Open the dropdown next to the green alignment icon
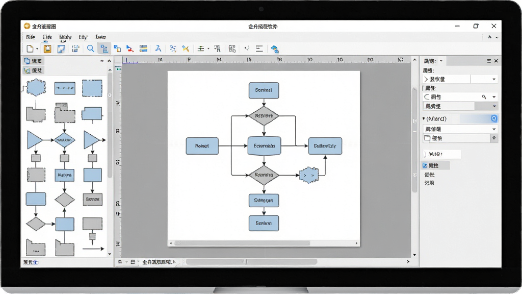This screenshot has width=522, height=294. coord(208,48)
